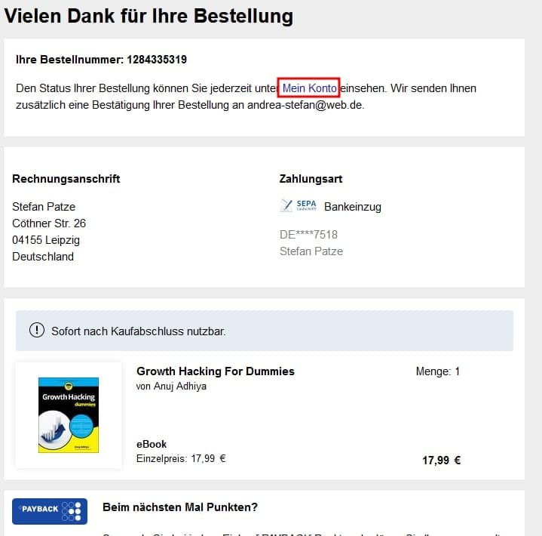Click the masked IBAN DE****7518
This screenshot has width=542, height=536.
tap(308, 235)
